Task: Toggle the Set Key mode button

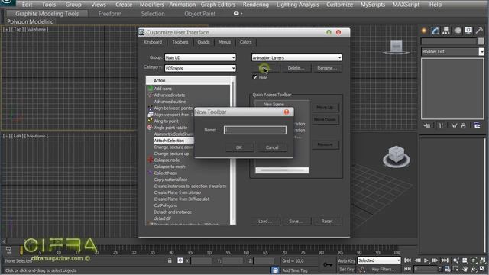Action: [x=346, y=269]
